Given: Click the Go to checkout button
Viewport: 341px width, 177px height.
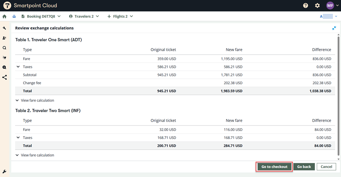Looking at the screenshot, I should tap(274, 167).
